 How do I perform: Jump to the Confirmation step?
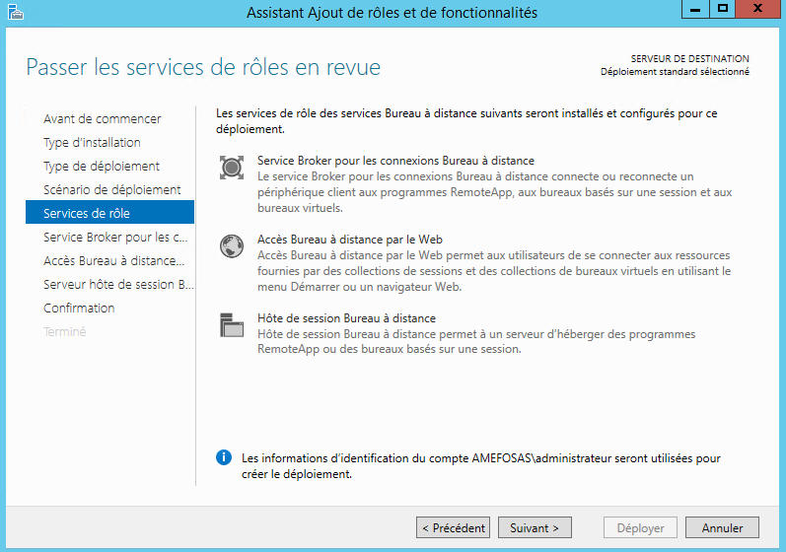[79, 308]
